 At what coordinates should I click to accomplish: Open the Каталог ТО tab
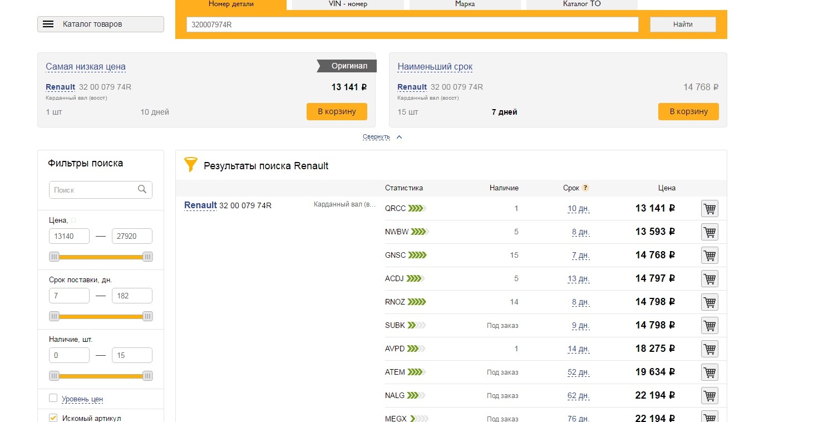click(582, 4)
